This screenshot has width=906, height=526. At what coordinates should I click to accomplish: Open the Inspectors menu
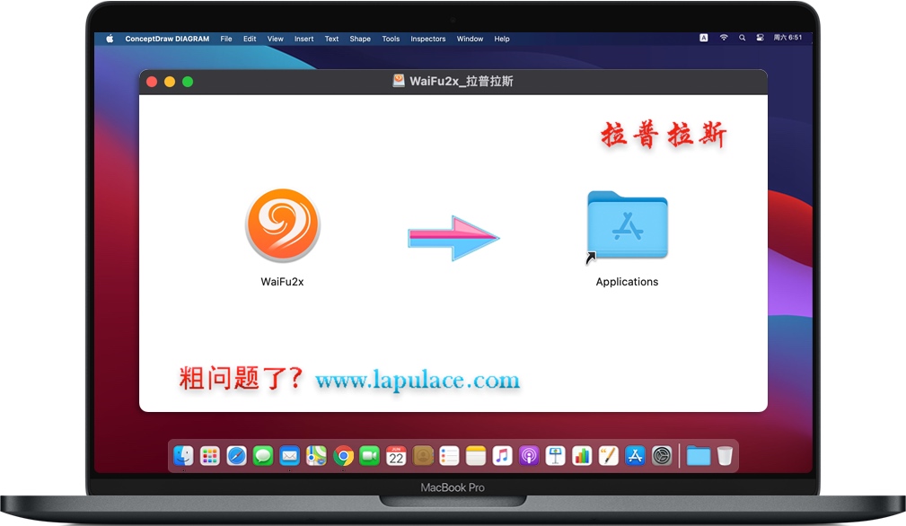427,39
